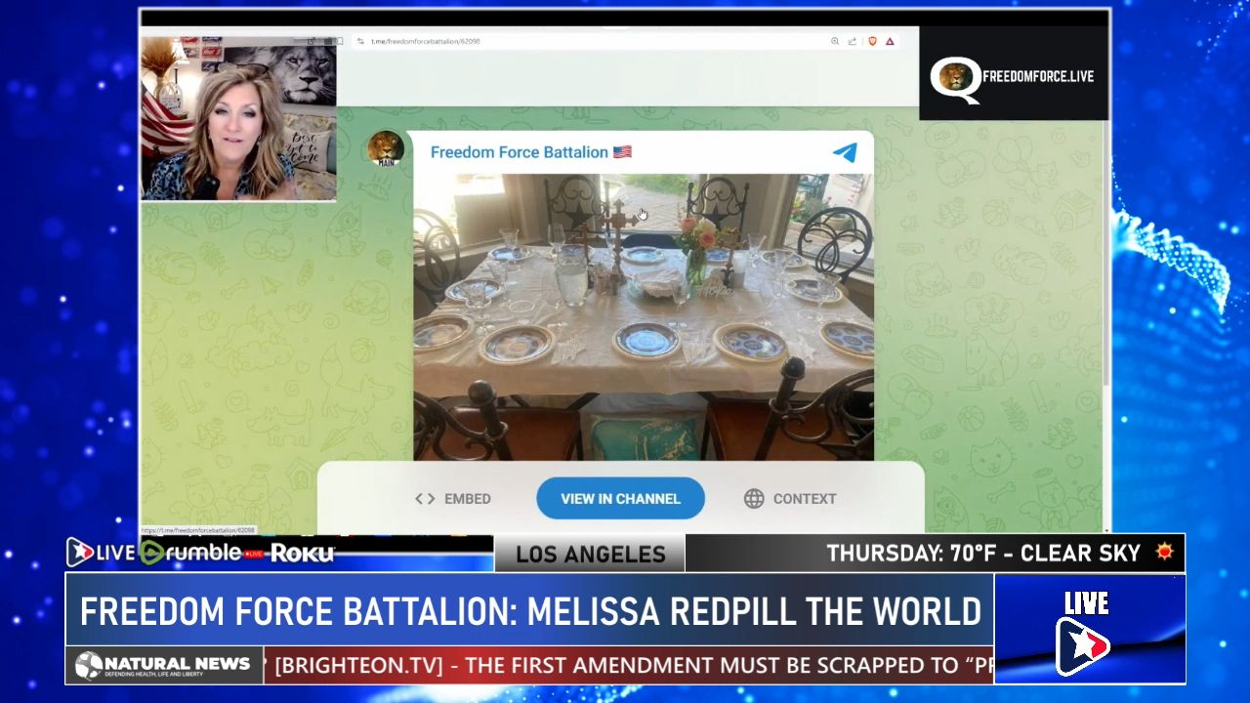Click the site settings icon left of URL
Viewport: 1250px width, 703px height.
click(360, 41)
